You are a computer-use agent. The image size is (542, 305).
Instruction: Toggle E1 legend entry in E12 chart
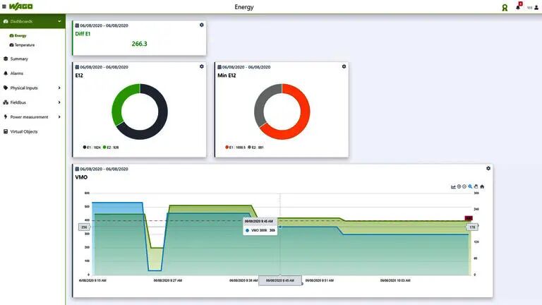pyautogui.click(x=92, y=148)
